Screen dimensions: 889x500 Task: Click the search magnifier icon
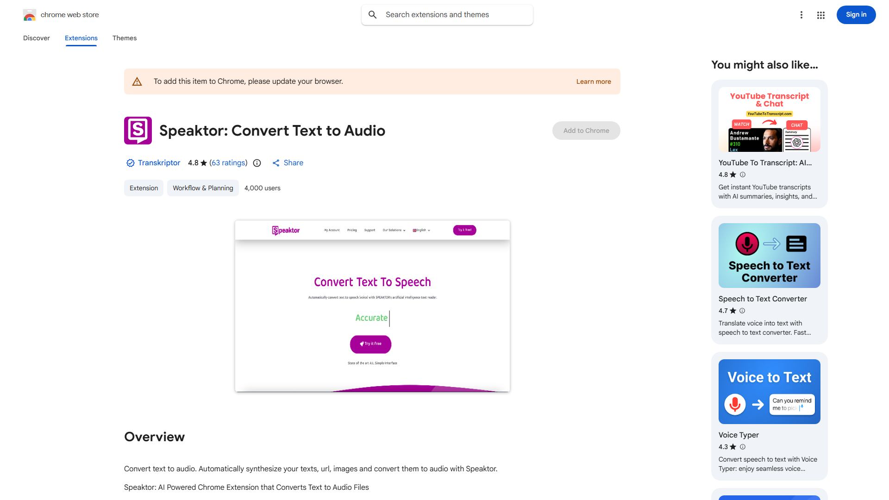(x=373, y=15)
